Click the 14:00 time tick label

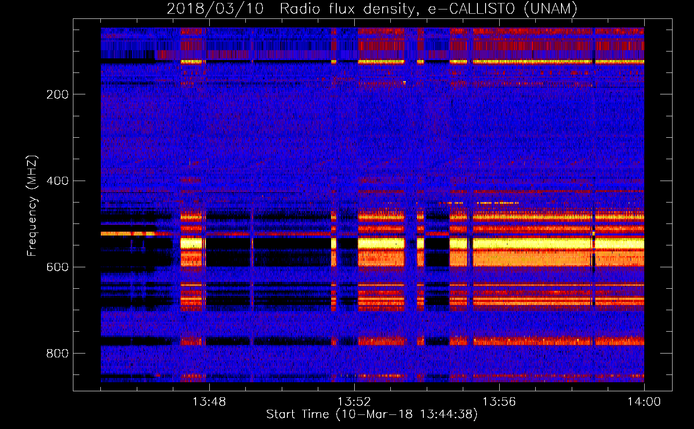click(644, 402)
